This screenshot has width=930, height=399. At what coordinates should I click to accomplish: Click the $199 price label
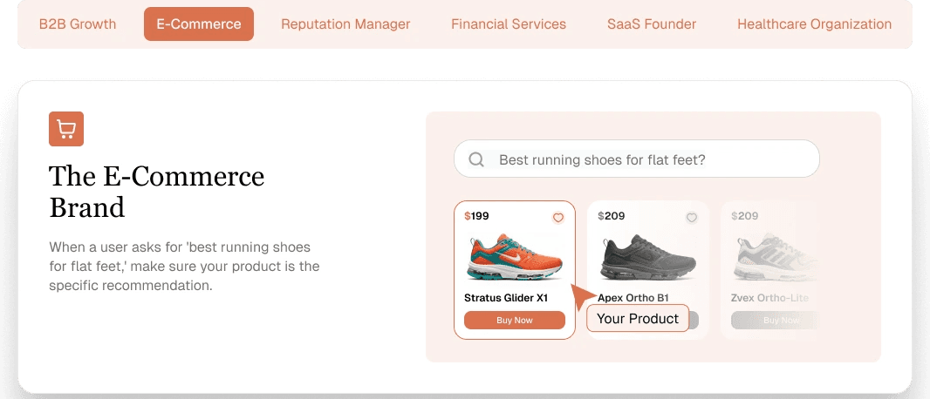[477, 216]
